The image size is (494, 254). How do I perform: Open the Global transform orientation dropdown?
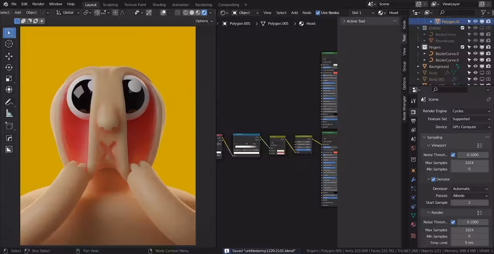[x=68, y=13]
